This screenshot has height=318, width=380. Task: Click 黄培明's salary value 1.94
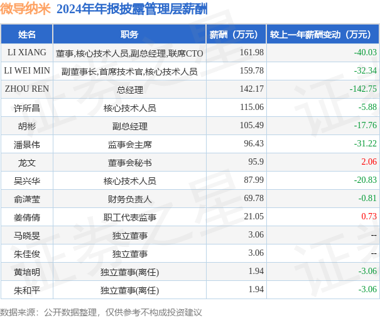coord(256,271)
